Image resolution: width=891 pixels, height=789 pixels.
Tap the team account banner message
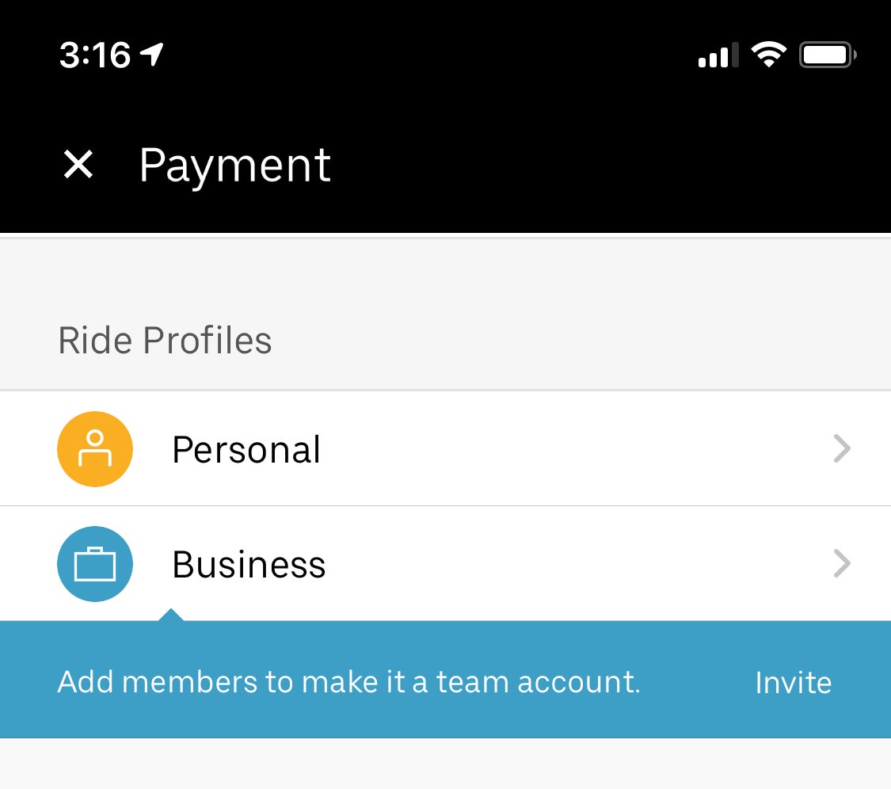[x=348, y=681]
